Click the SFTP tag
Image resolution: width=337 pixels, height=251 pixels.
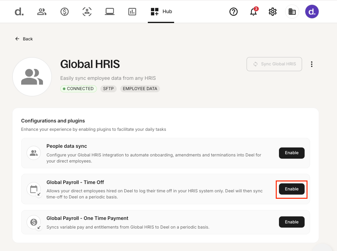[x=108, y=89]
